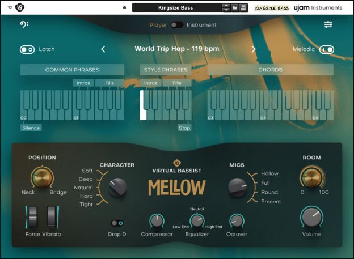354x259 pixels.
Task: Open preset folder browser icon
Action: [235, 8]
